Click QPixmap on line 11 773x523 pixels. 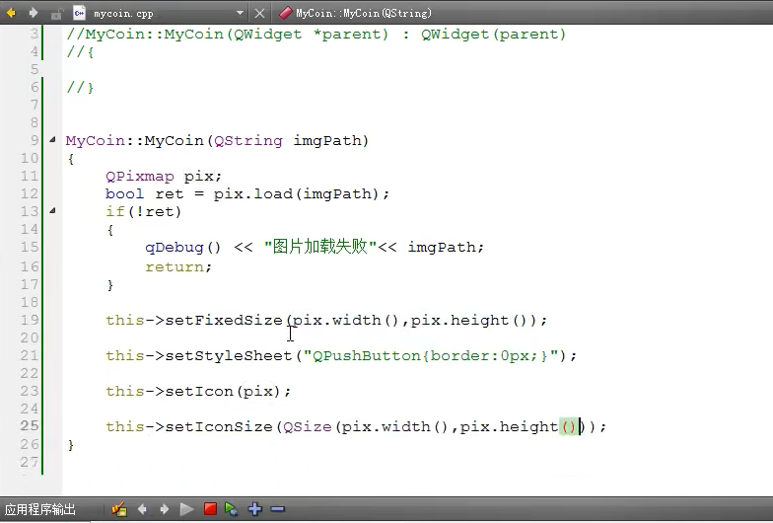[x=140, y=176]
